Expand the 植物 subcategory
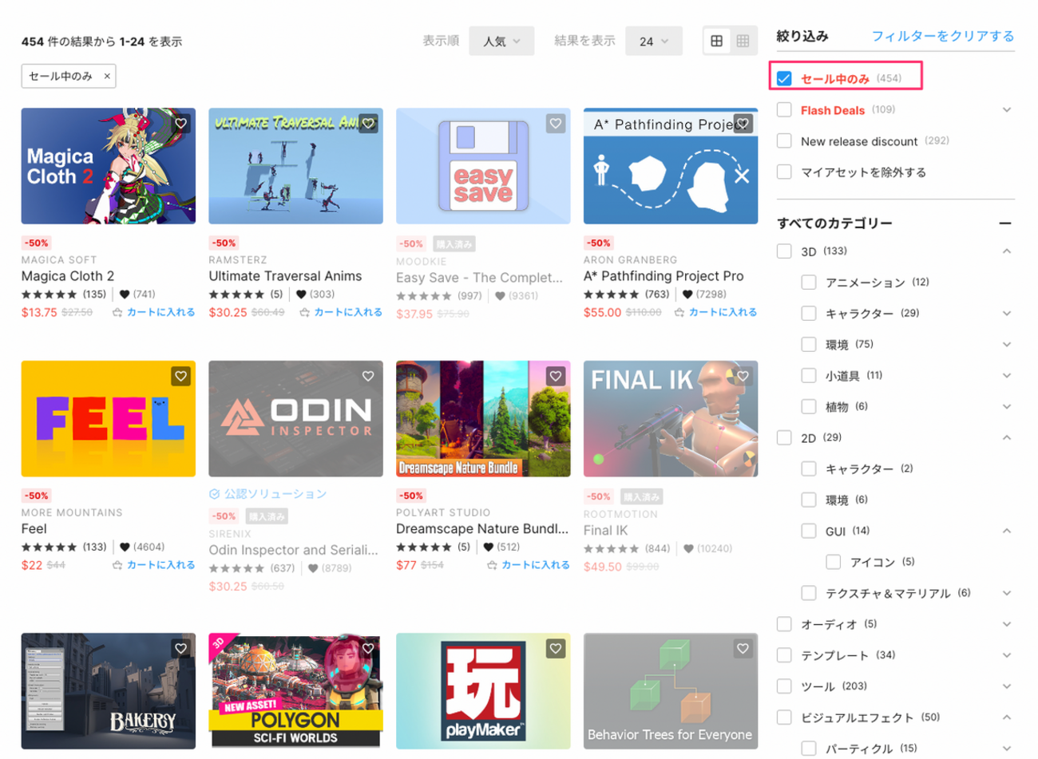The height and width of the screenshot is (759, 1038). (1007, 407)
